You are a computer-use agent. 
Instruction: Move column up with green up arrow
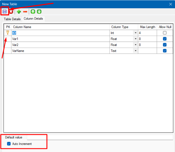33,12
